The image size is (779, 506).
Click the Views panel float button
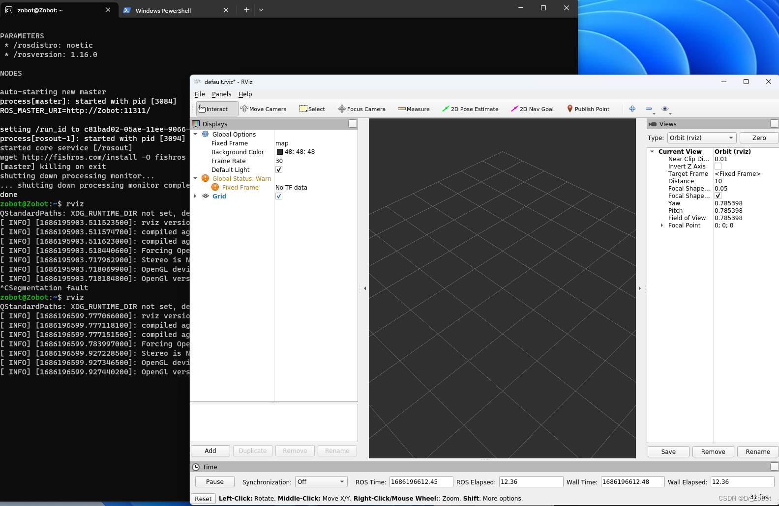775,124
